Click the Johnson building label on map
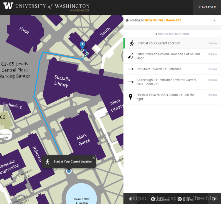This screenshot has height=204, width=221. 37,154
